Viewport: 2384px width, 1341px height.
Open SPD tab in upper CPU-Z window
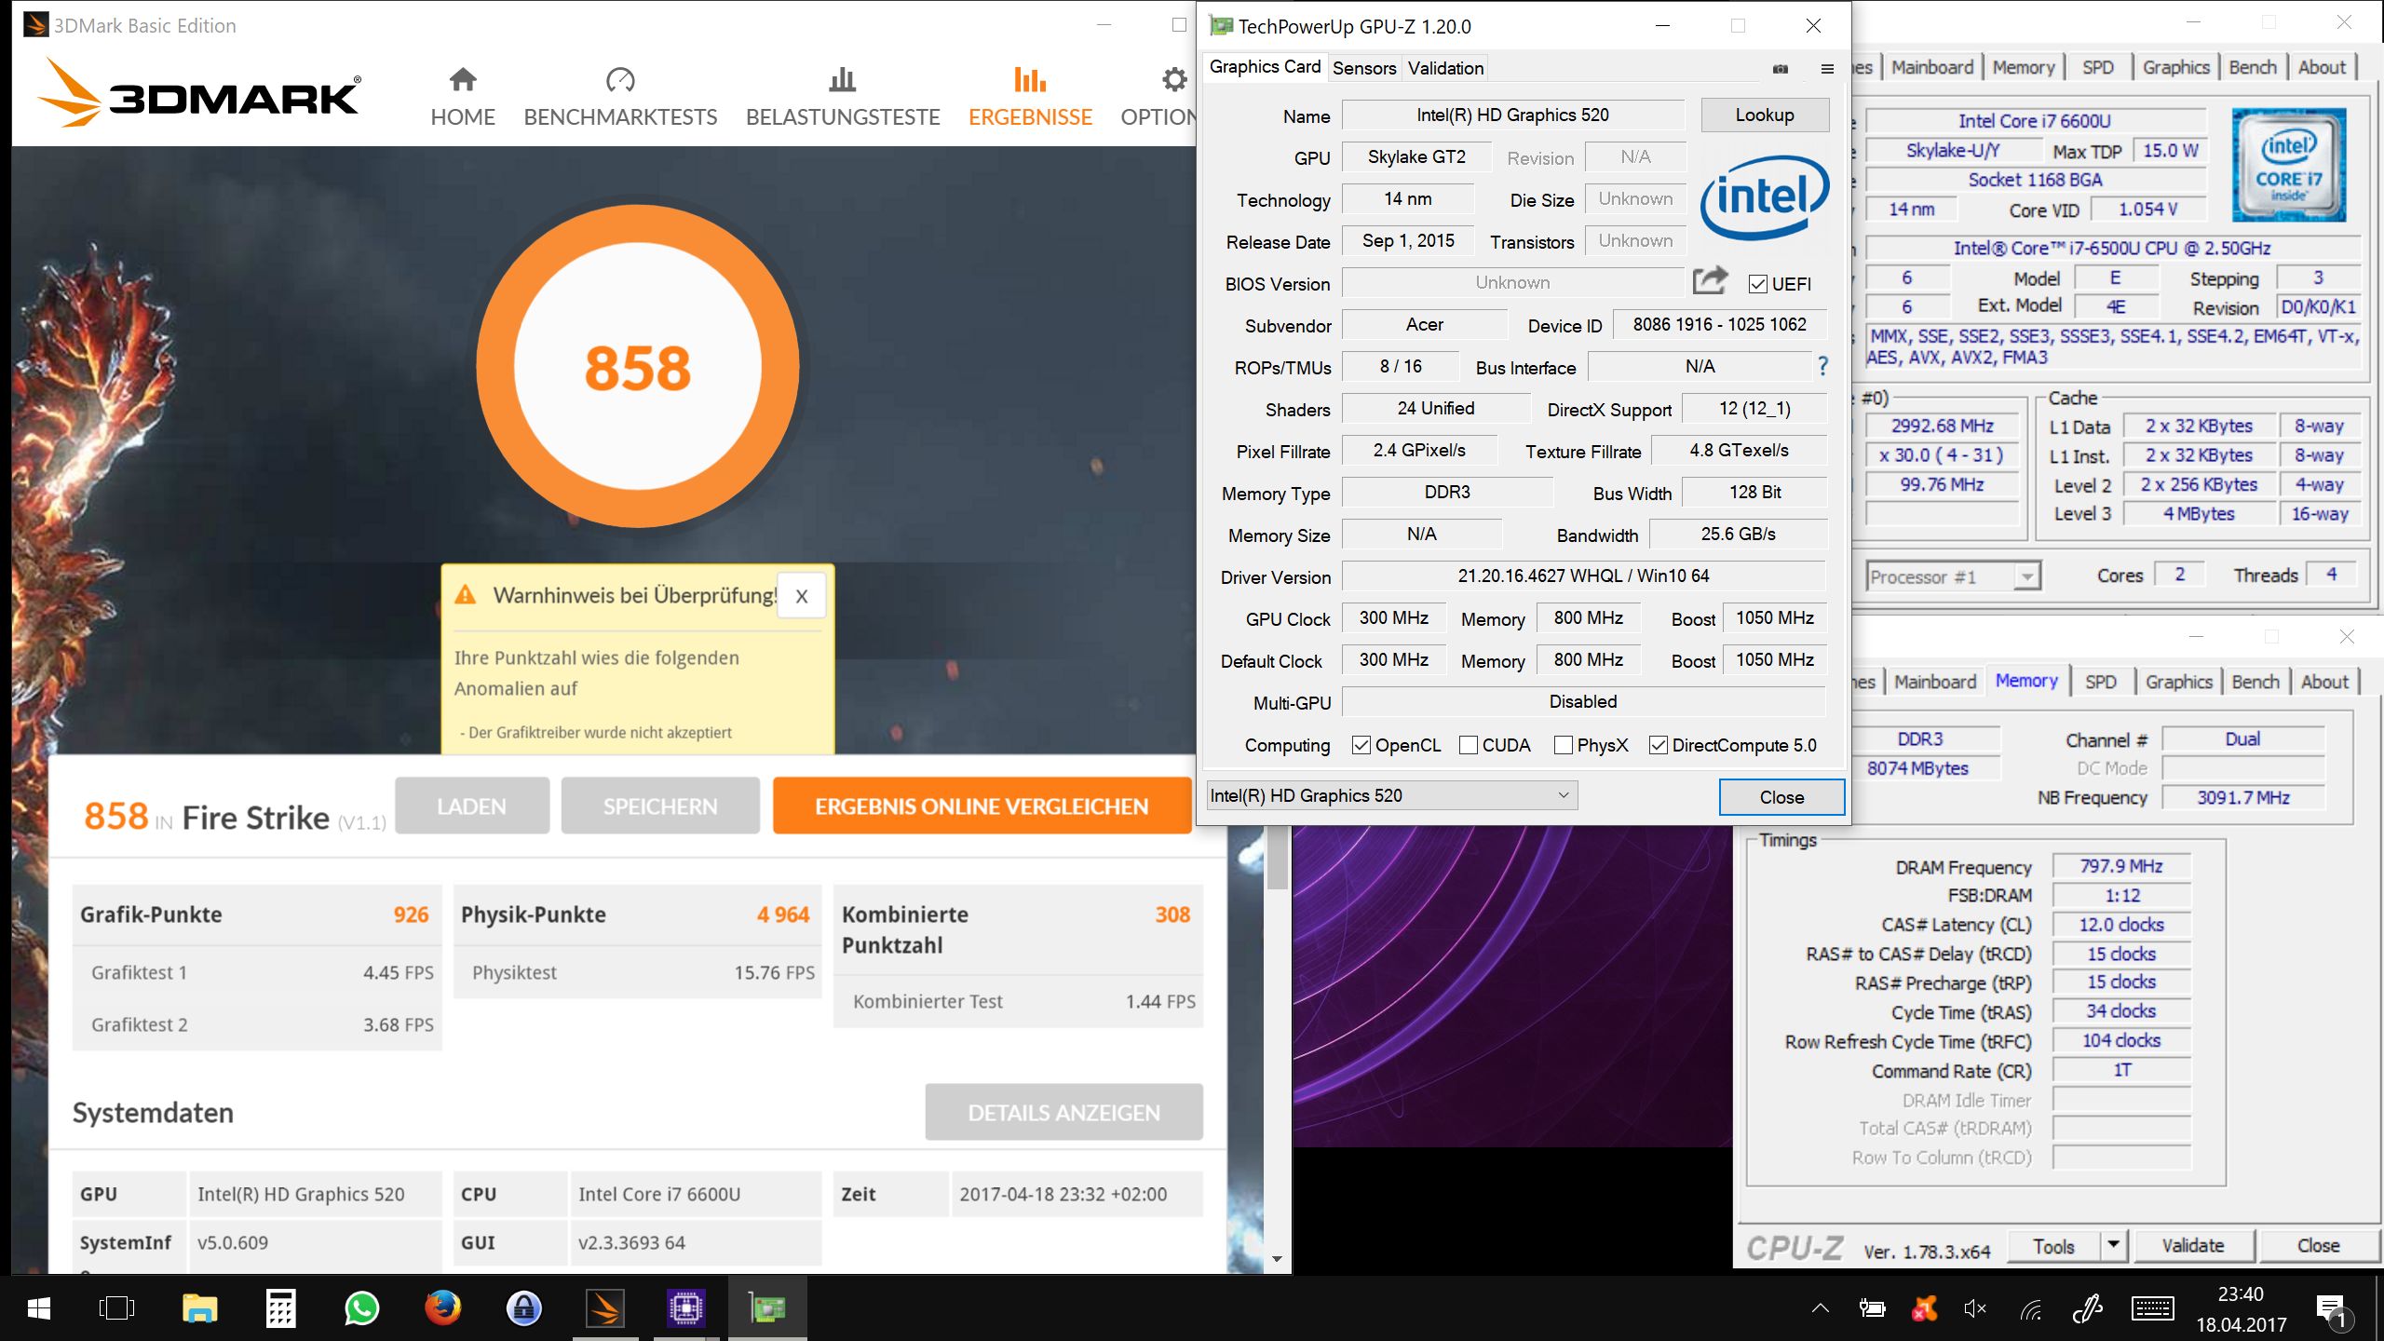click(2097, 67)
